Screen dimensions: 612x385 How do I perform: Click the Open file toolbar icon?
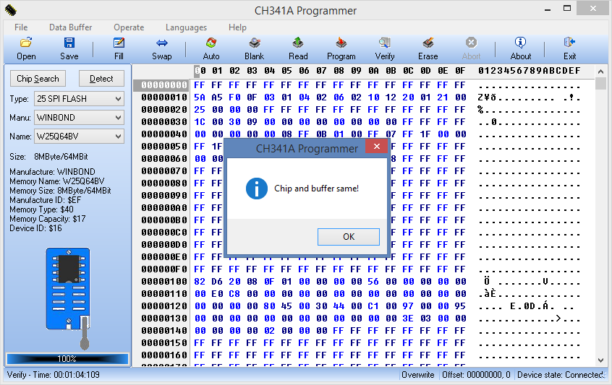point(26,43)
